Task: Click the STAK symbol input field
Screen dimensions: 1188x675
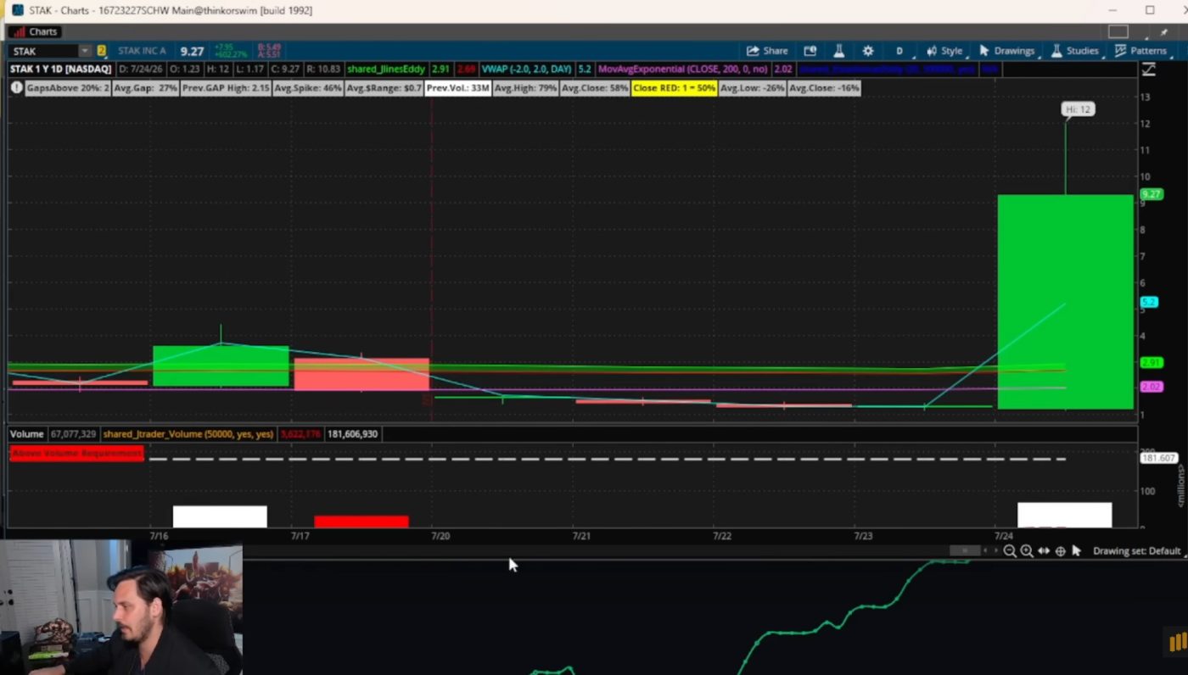Action: [43, 51]
